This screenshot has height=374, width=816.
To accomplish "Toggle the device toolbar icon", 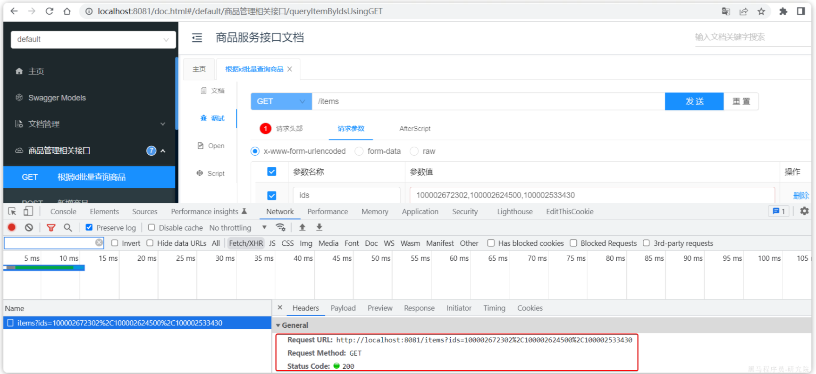I will [28, 211].
